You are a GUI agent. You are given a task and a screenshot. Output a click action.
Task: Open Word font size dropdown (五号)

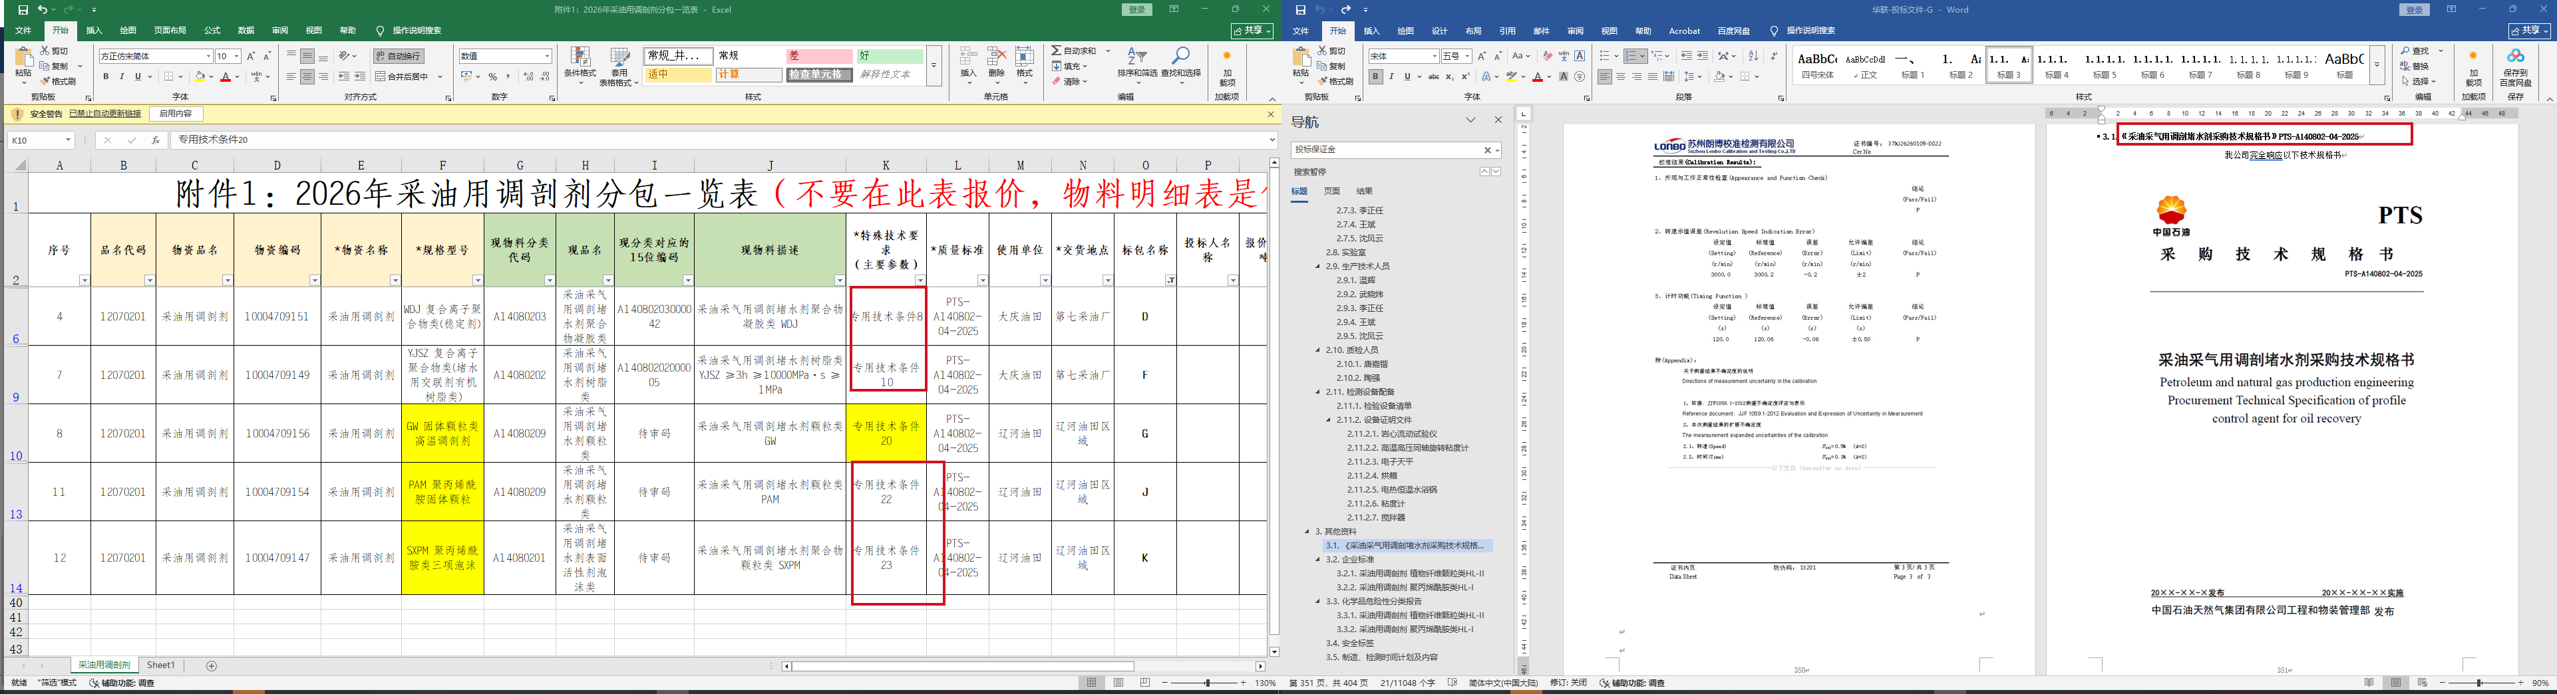1467,57
